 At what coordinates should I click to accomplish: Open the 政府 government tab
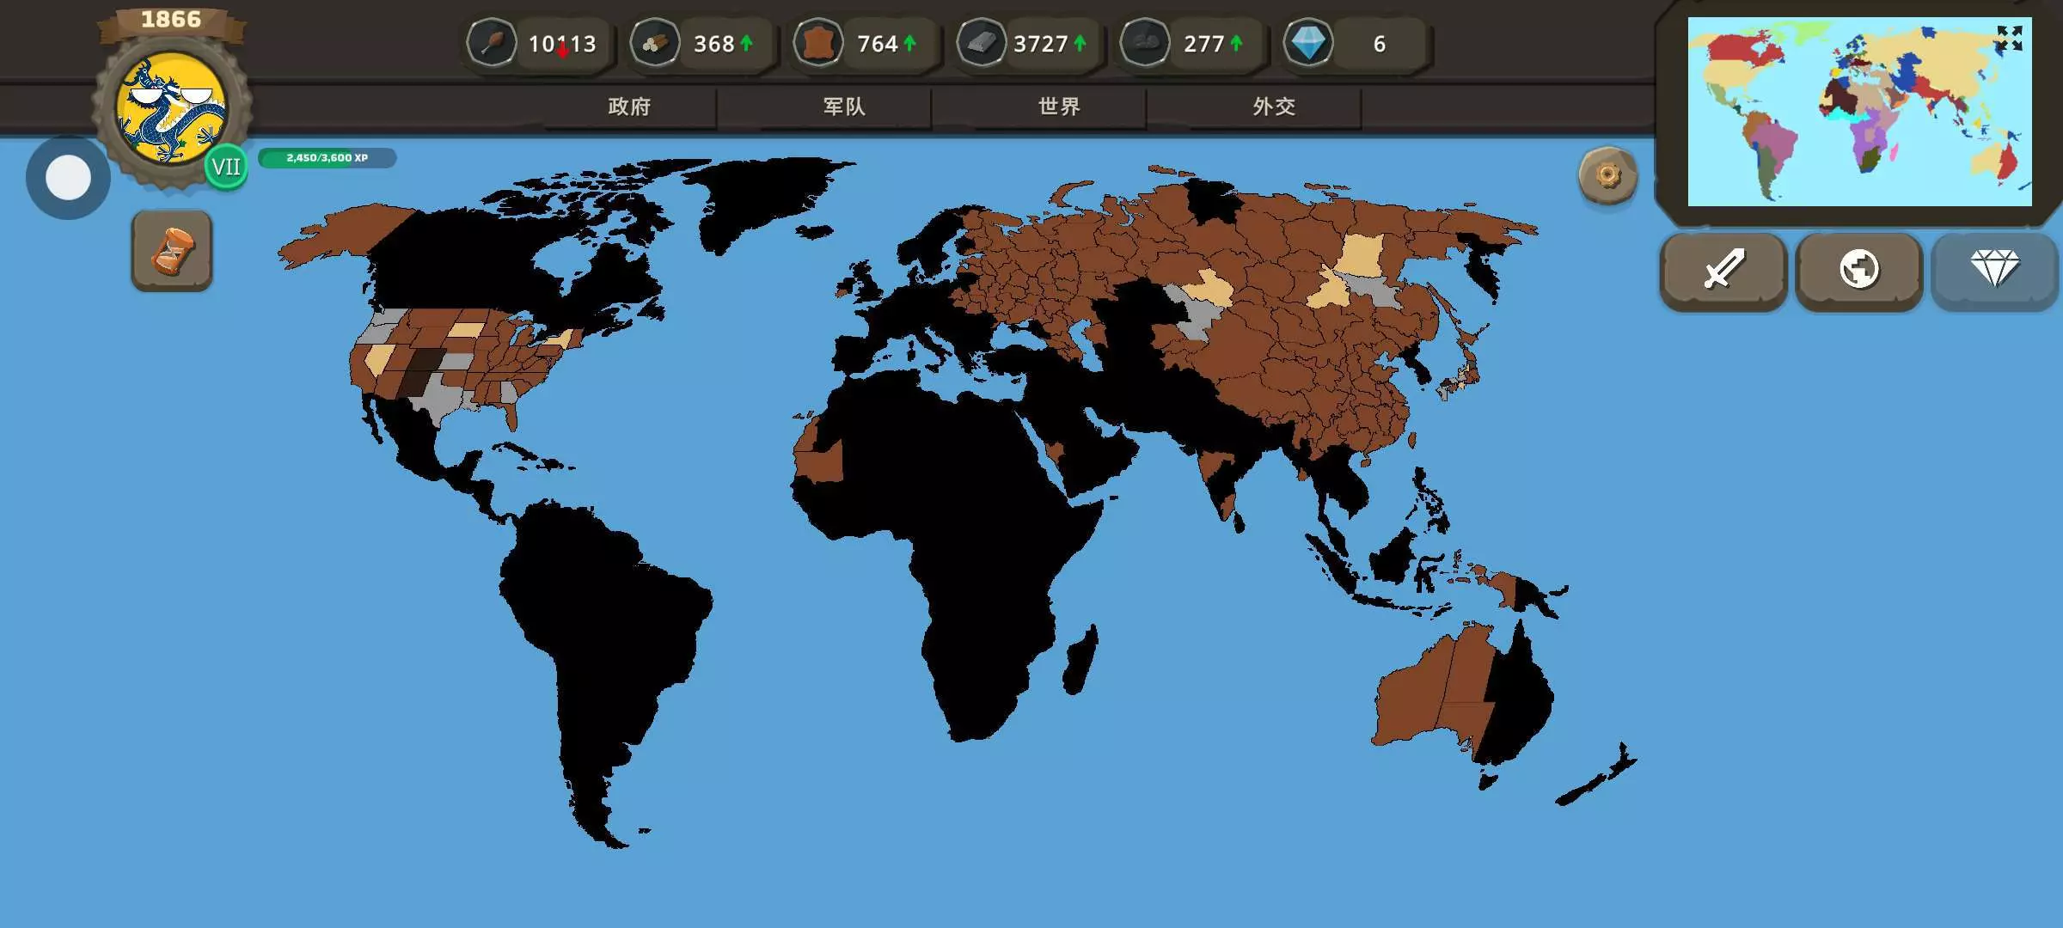(x=629, y=107)
